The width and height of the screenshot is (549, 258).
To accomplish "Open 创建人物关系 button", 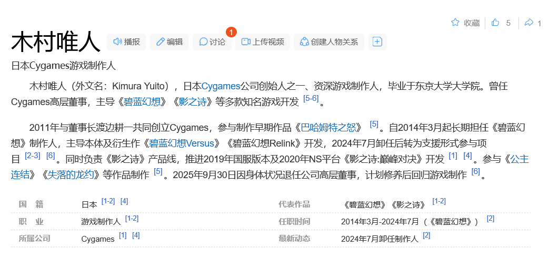I will pos(329,42).
